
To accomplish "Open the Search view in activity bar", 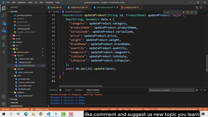I will [x=4, y=16].
